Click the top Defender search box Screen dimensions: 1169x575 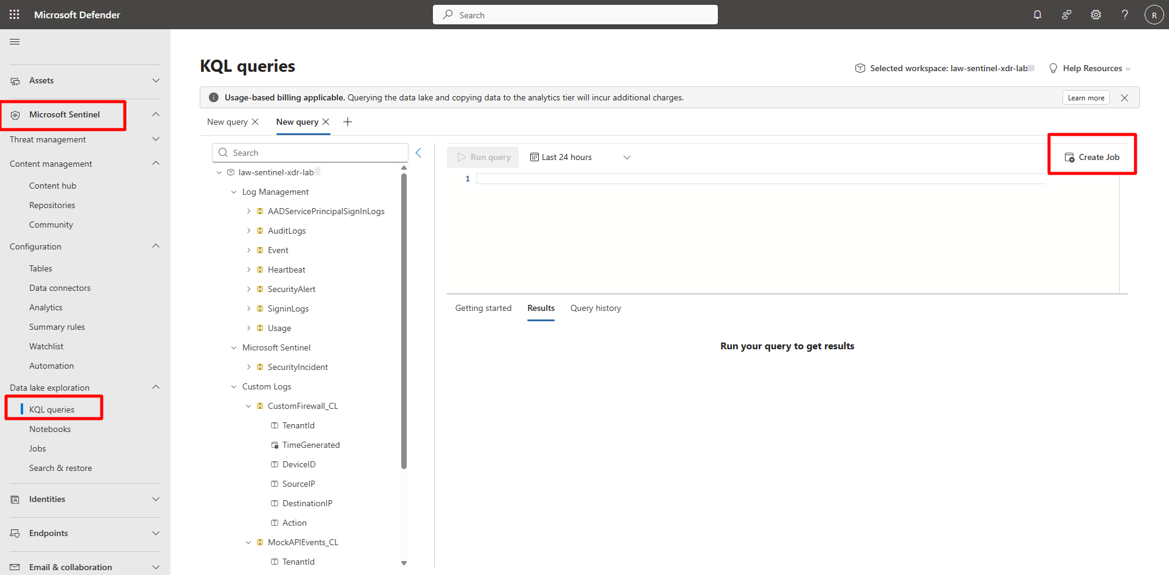point(575,15)
